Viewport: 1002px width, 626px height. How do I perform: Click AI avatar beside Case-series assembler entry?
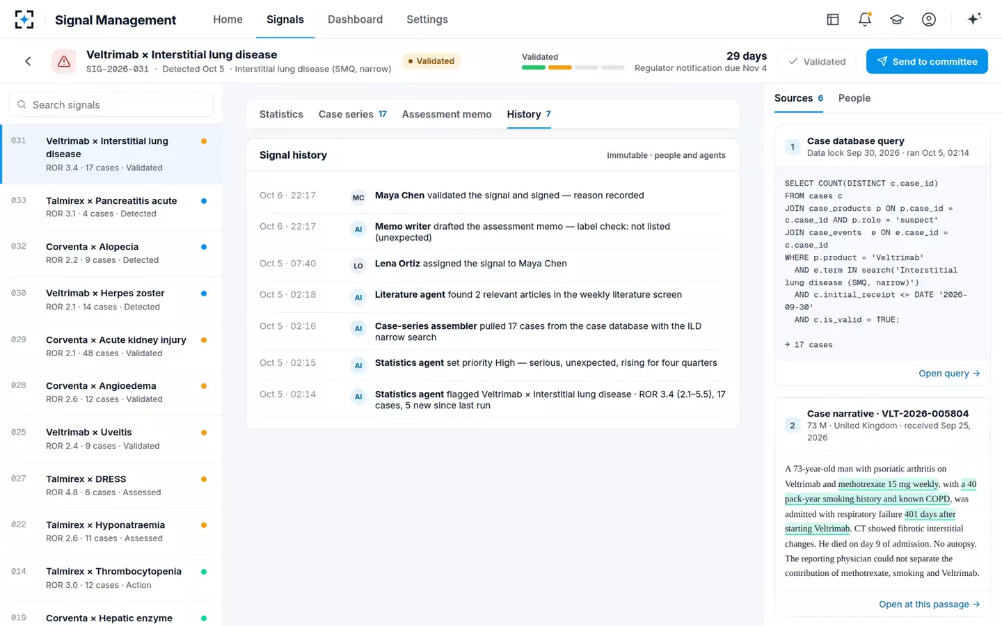[358, 328]
